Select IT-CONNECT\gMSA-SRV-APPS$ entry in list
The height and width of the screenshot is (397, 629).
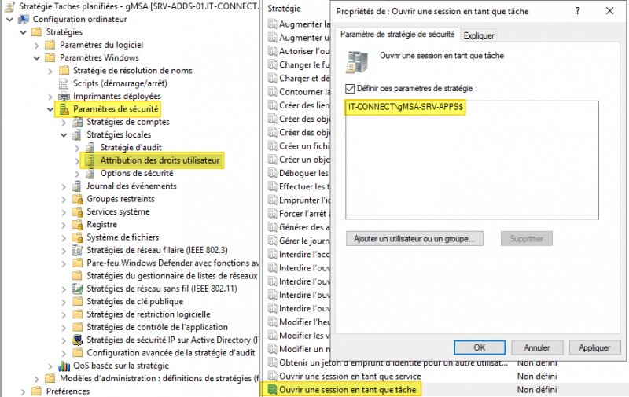pos(406,107)
